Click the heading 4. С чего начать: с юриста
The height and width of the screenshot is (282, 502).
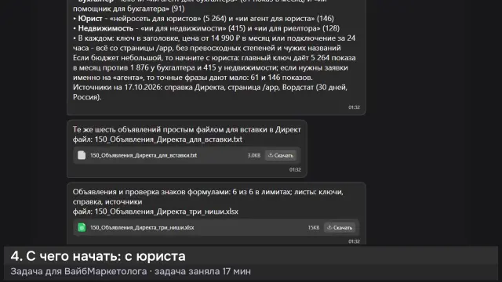(98, 256)
